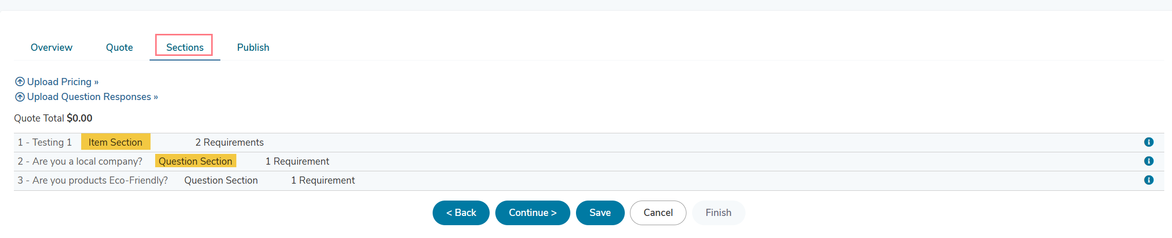
Task: Expand the Are you a local company row
Action: point(589,162)
